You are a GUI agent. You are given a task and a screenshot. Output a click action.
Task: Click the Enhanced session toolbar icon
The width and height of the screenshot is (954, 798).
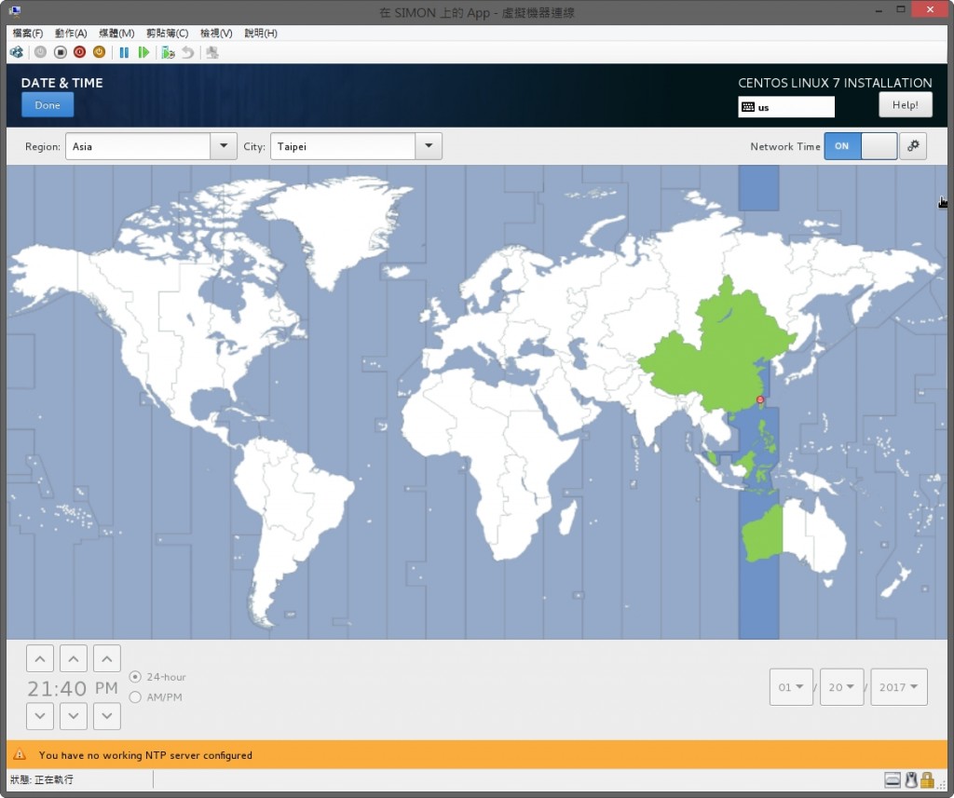[x=211, y=52]
